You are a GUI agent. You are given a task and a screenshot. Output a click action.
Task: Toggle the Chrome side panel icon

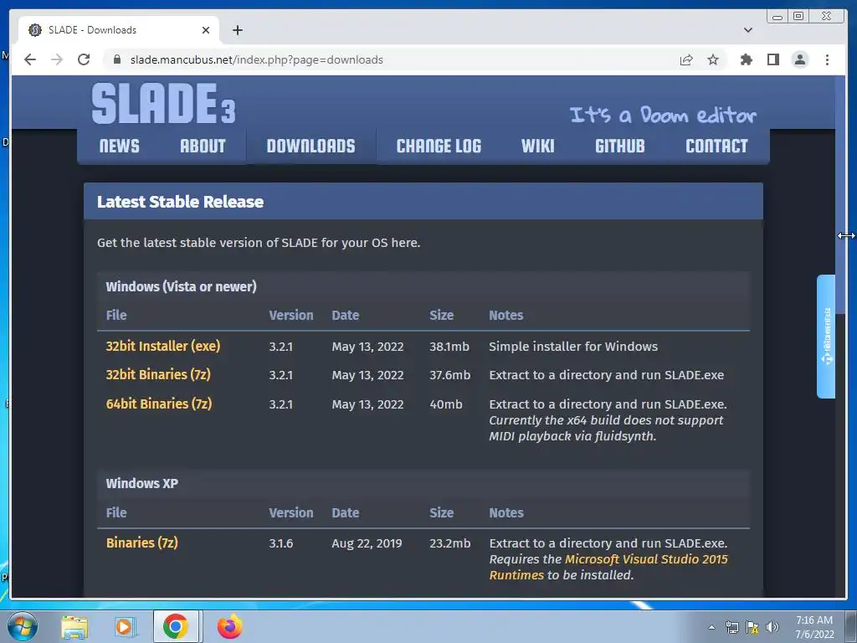pos(772,59)
